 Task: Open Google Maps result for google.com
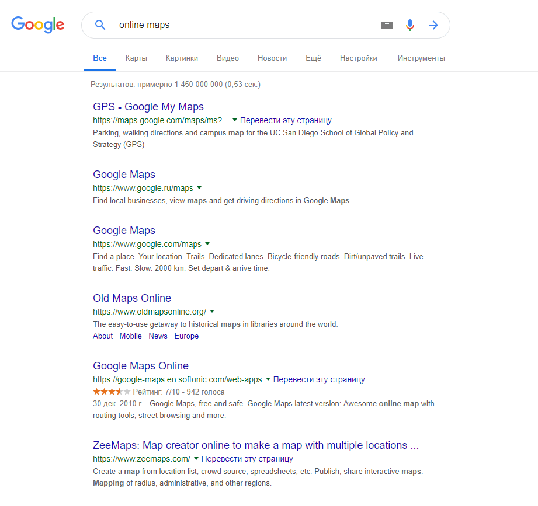pos(124,231)
